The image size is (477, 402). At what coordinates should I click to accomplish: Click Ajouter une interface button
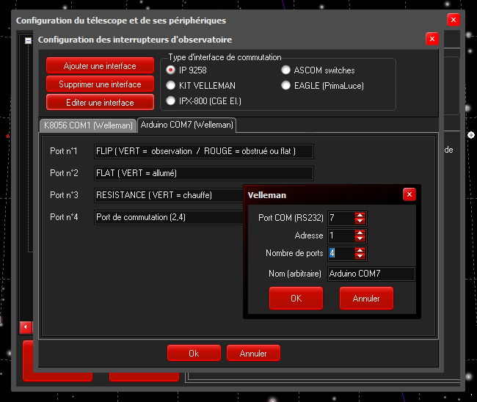pyautogui.click(x=100, y=66)
